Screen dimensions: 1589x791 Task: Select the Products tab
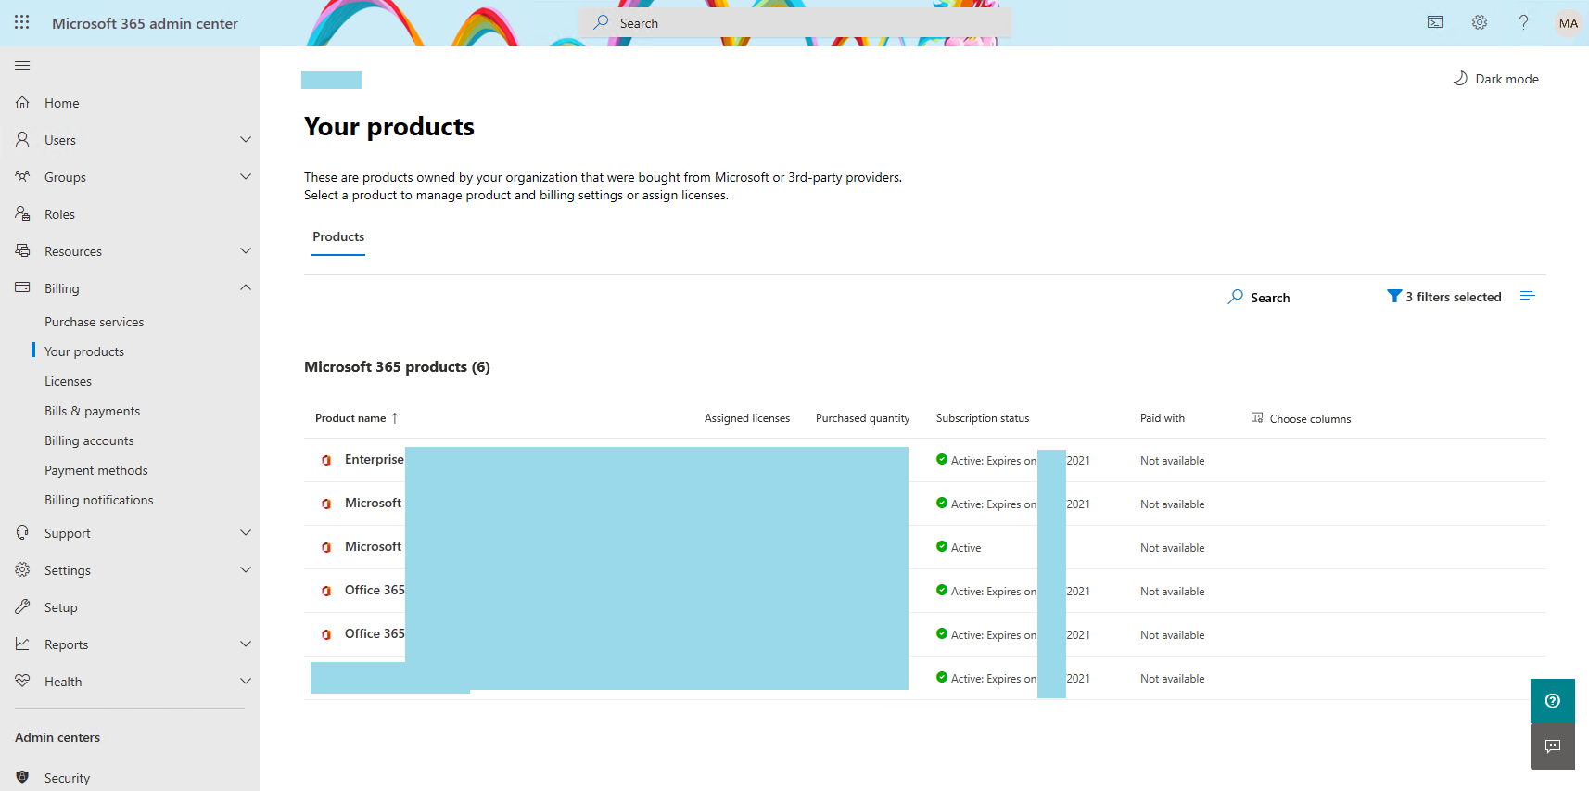tap(338, 237)
